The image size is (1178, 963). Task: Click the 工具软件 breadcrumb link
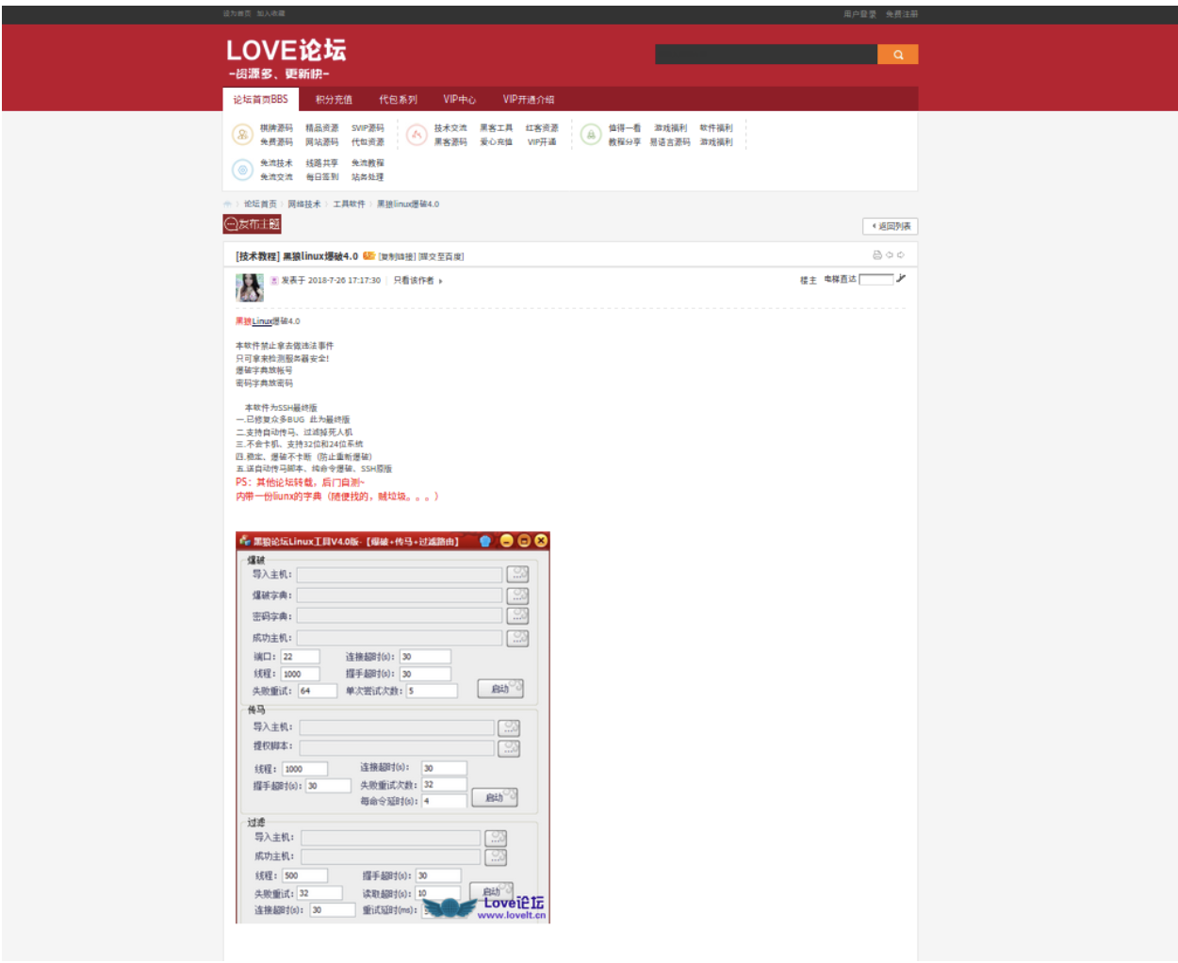pyautogui.click(x=349, y=204)
